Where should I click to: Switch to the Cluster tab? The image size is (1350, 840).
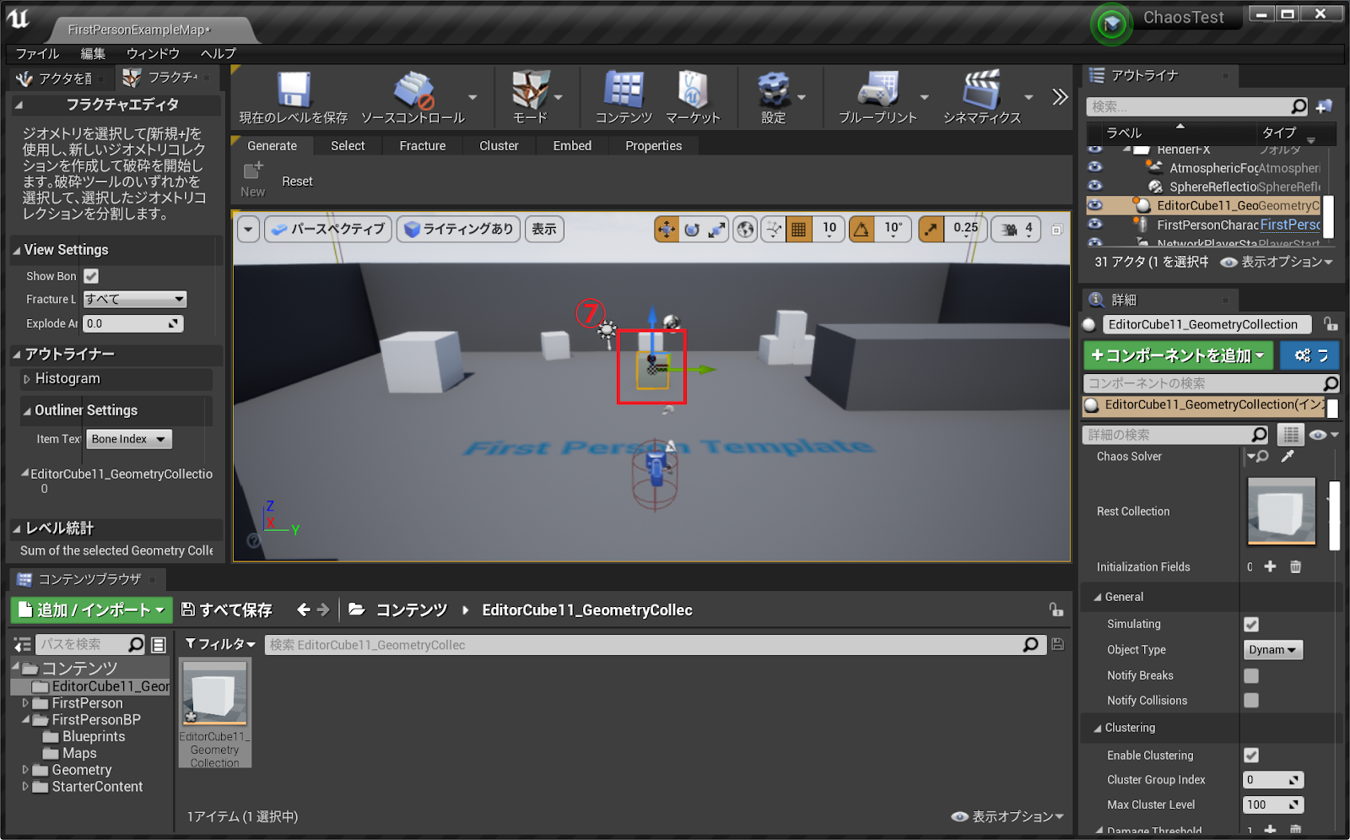[x=499, y=145]
